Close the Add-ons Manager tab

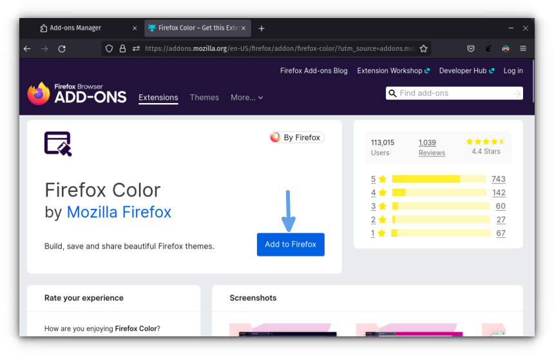(135, 28)
